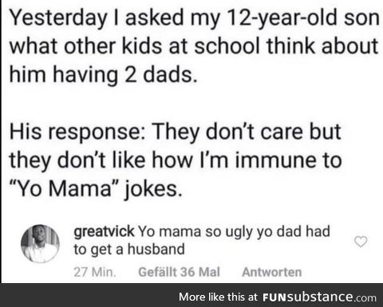Open greatvick's round profile picture
The height and width of the screenshot is (307, 383).
tap(40, 244)
